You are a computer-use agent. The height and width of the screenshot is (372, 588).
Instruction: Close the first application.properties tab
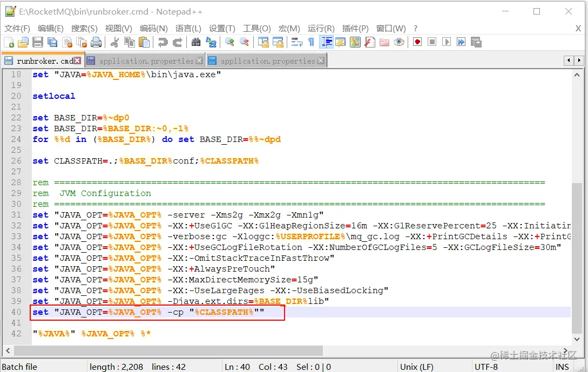point(199,60)
